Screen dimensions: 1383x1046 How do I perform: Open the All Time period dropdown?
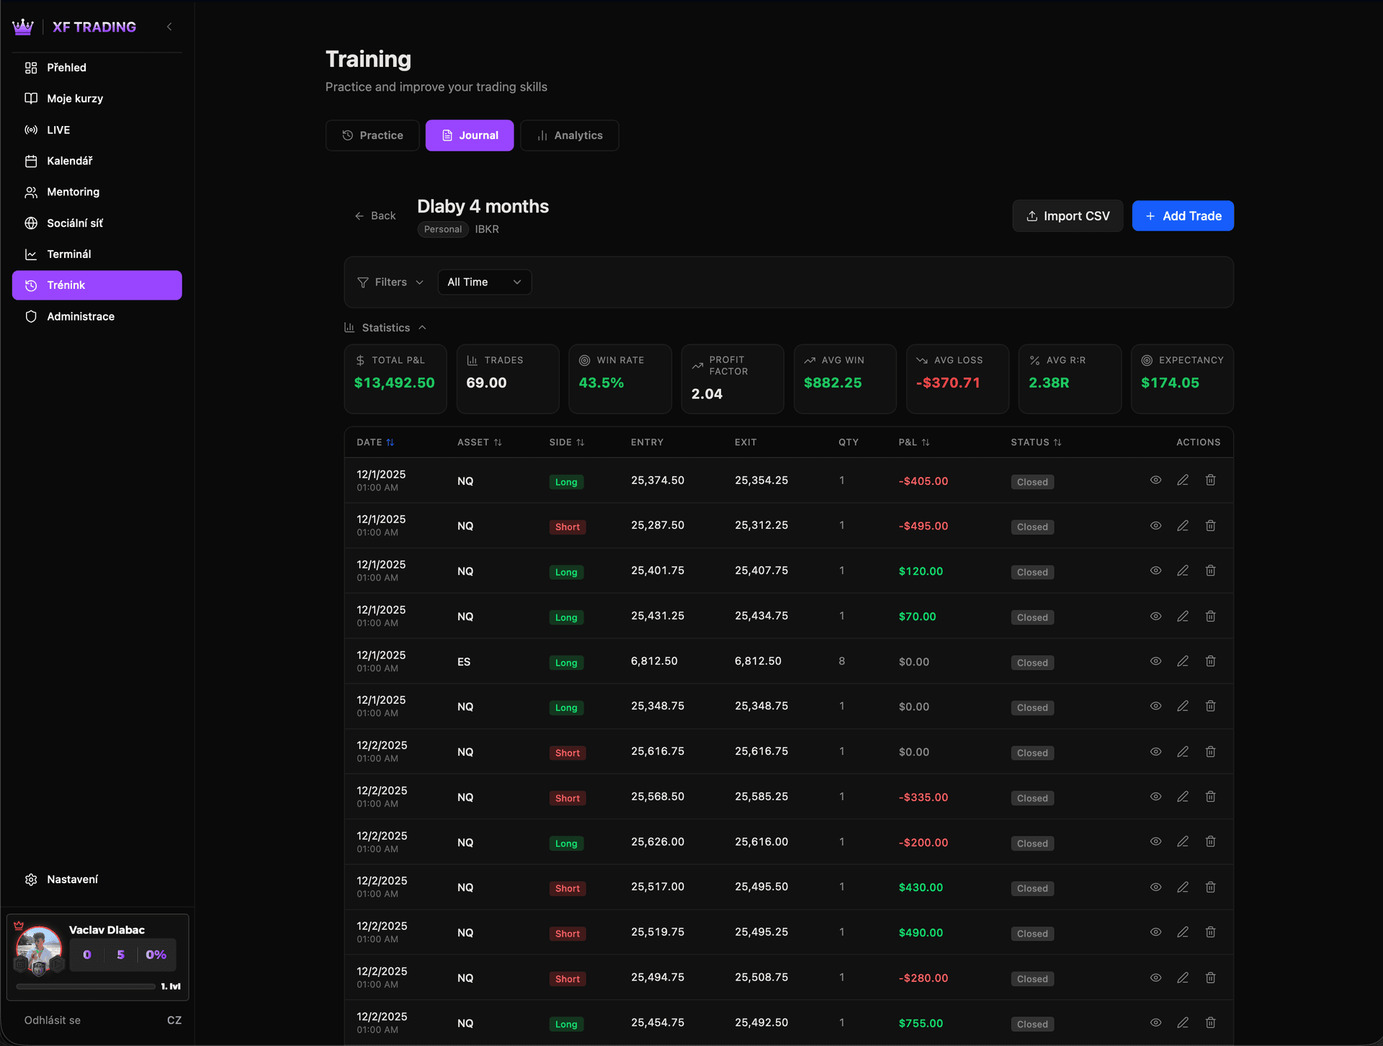click(484, 282)
